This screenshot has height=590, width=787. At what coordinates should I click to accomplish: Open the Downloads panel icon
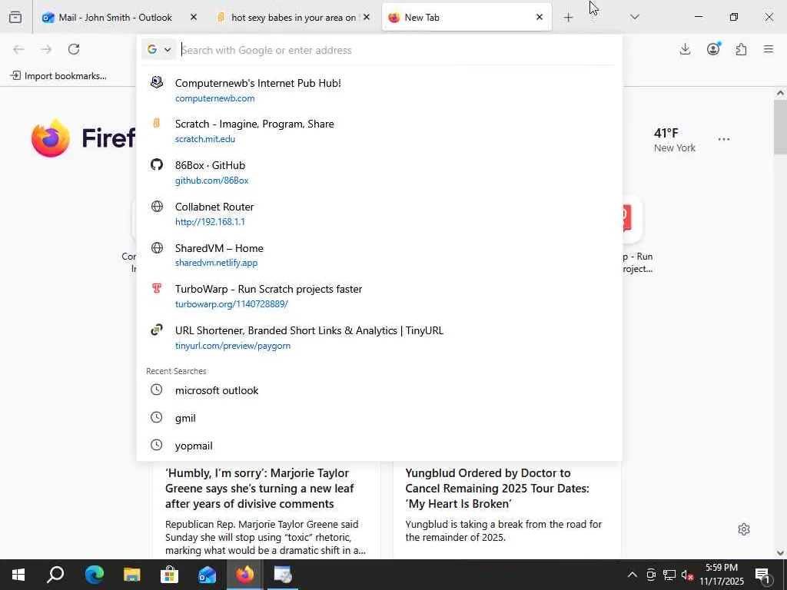pos(685,49)
